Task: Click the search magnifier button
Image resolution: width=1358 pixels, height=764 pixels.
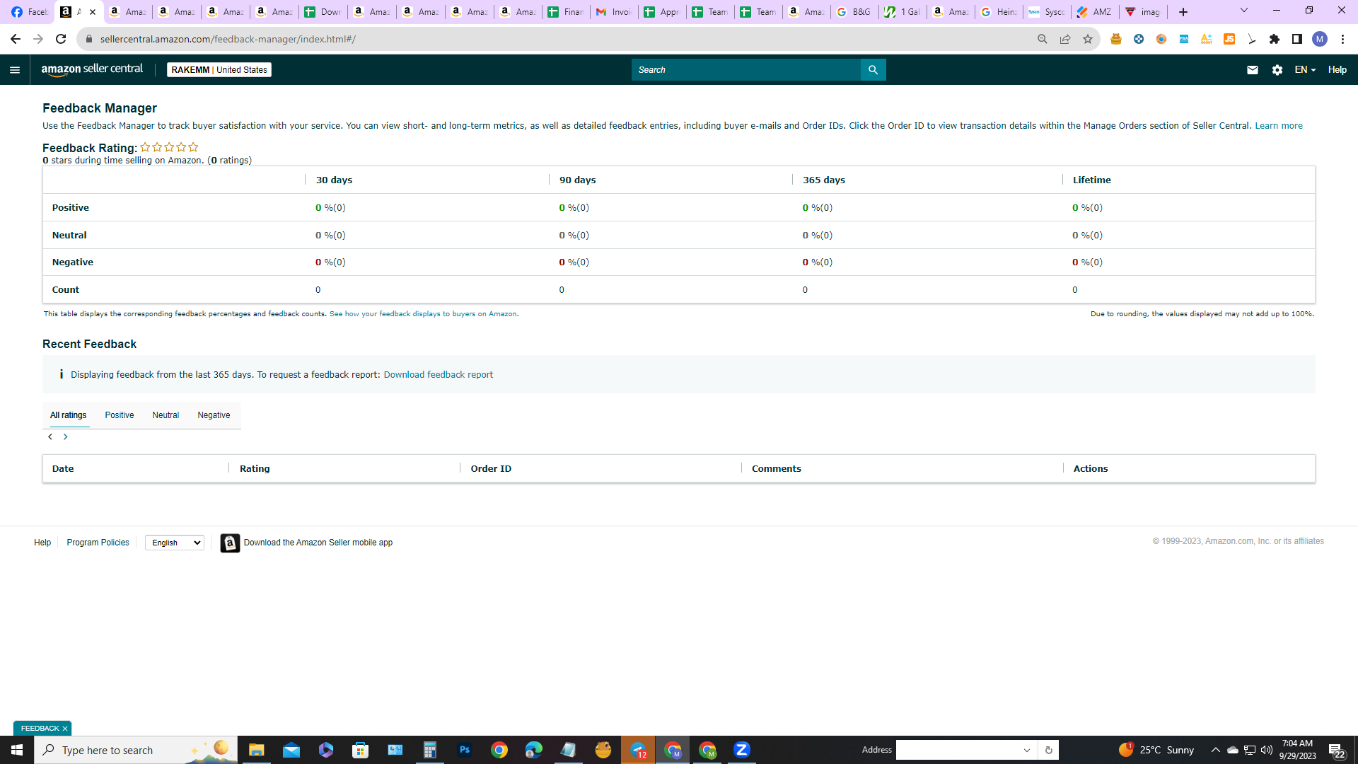Action: pos(873,70)
